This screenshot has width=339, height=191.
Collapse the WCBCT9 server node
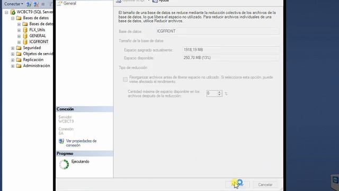pos(6,12)
